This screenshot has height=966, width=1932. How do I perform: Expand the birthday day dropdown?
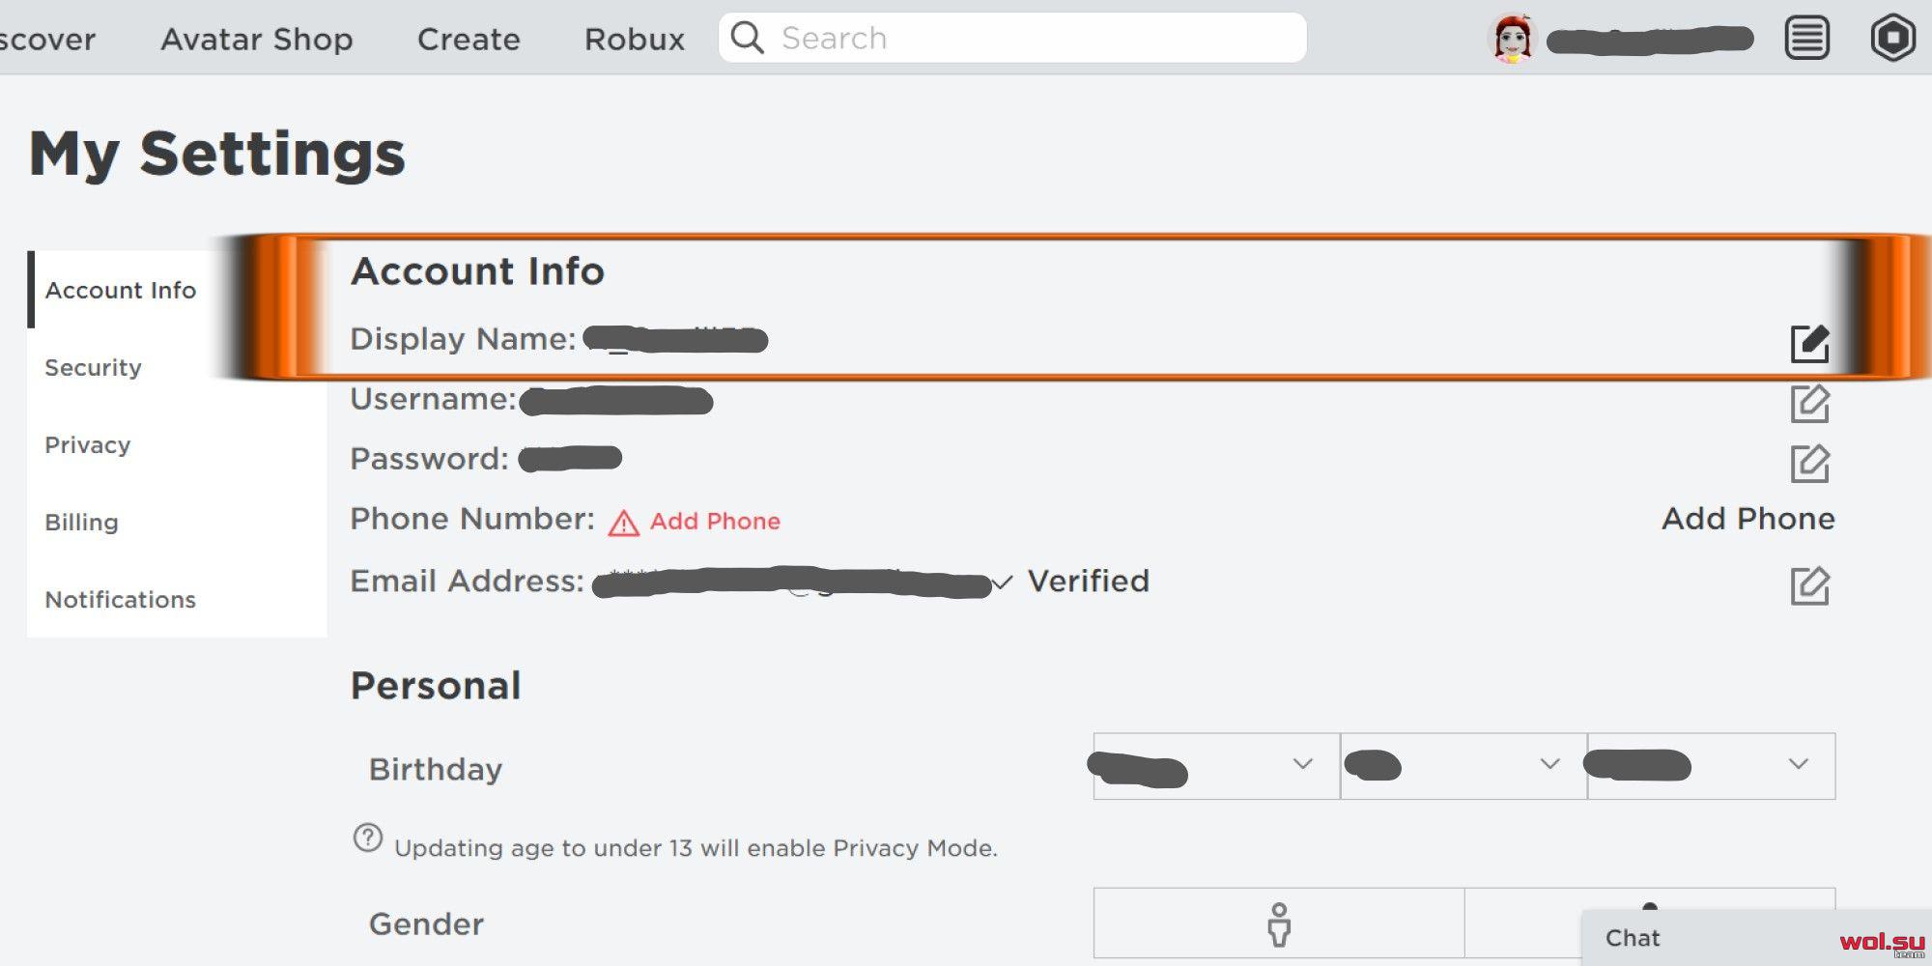click(x=1463, y=765)
